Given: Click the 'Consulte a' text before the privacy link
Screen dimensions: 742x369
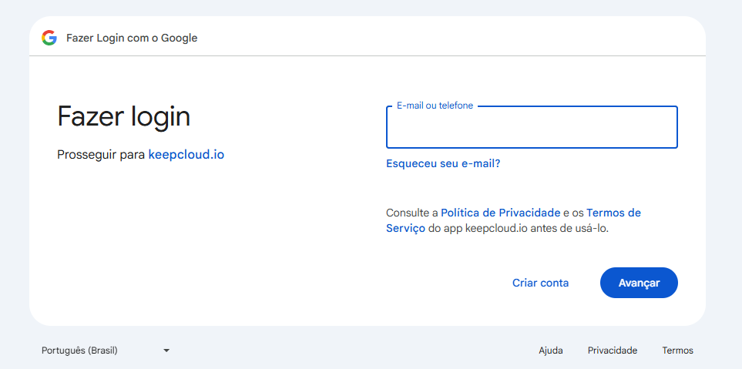Looking at the screenshot, I should point(412,213).
